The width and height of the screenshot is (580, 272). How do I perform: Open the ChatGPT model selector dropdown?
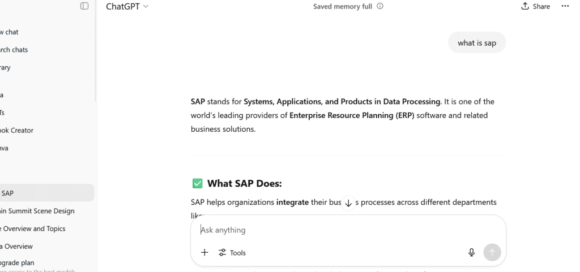pos(127,6)
